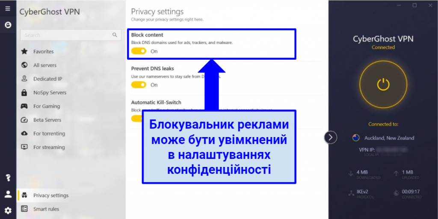Image resolution: width=438 pixels, height=219 pixels.
Task: Select For Gaming in the sidebar
Action: (47, 106)
